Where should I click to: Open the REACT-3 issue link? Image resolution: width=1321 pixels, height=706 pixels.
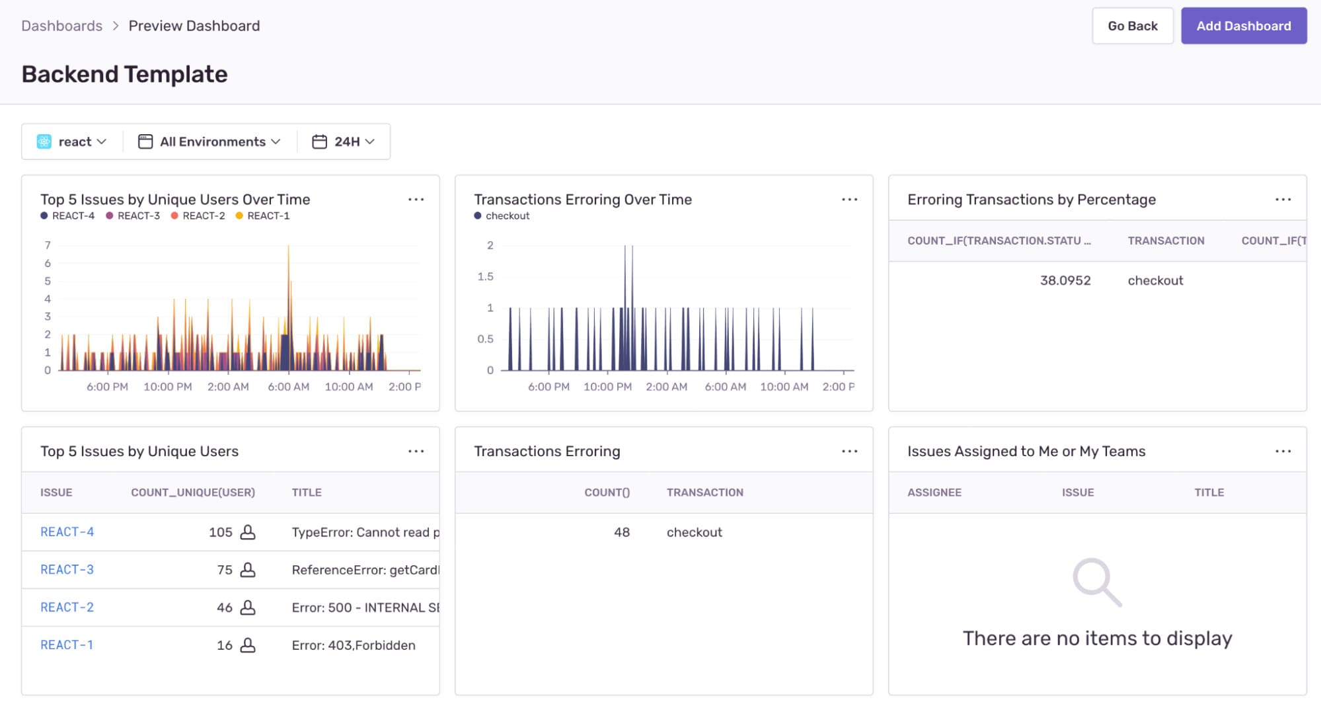(x=67, y=570)
